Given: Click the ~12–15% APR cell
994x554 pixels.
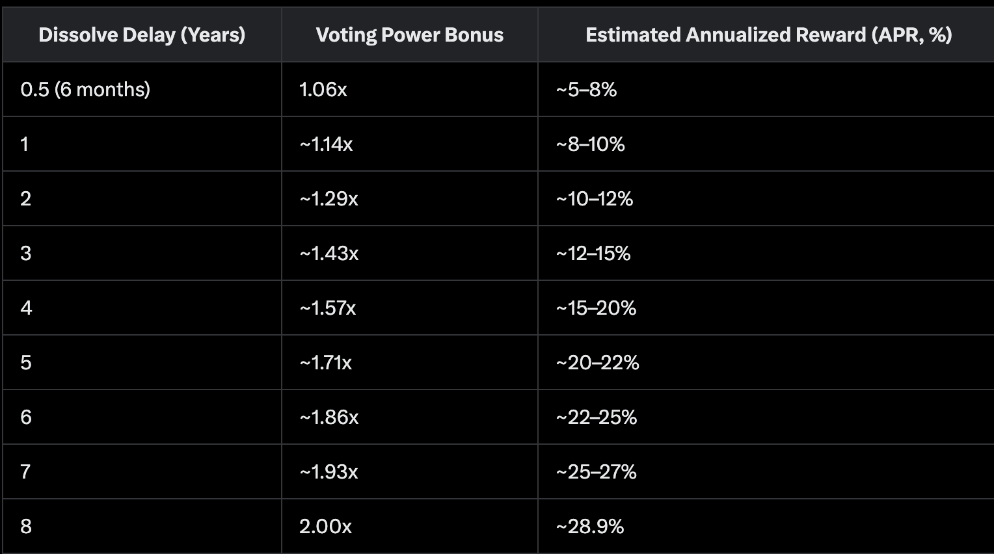Looking at the screenshot, I should (766, 253).
